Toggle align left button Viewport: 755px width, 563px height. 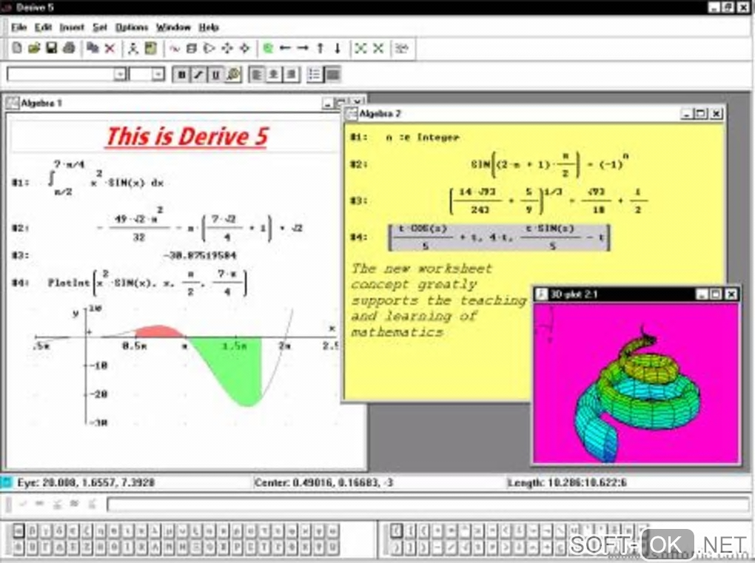click(256, 75)
